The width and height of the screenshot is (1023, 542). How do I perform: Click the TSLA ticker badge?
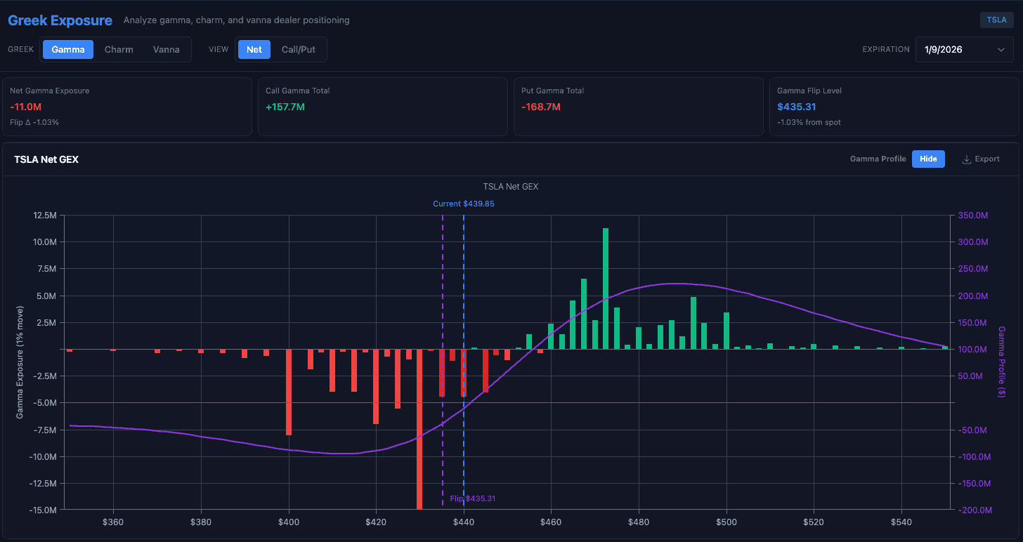[x=996, y=20]
